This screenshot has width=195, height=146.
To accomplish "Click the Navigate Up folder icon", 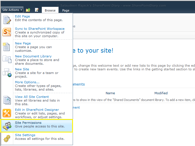I will 28,10.
